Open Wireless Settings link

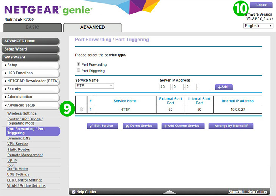pos(22,114)
